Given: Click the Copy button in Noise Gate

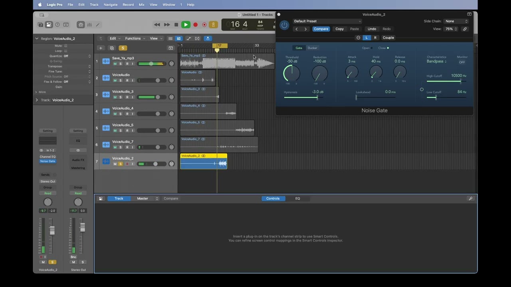Looking at the screenshot, I should pyautogui.click(x=339, y=29).
